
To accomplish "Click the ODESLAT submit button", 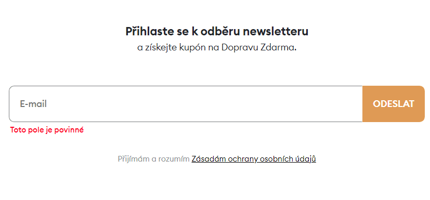I will [394, 104].
